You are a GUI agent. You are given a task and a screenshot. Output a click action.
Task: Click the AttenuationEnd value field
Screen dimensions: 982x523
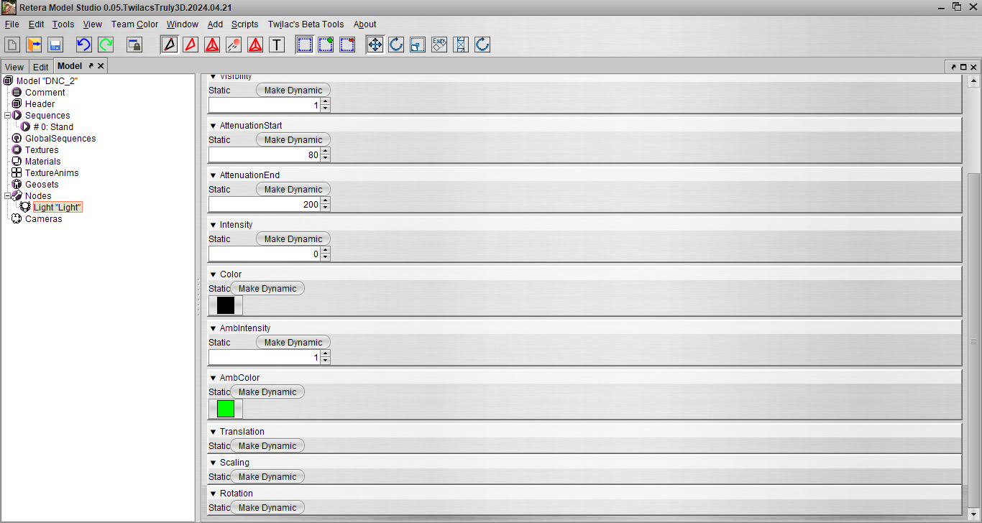click(x=264, y=205)
